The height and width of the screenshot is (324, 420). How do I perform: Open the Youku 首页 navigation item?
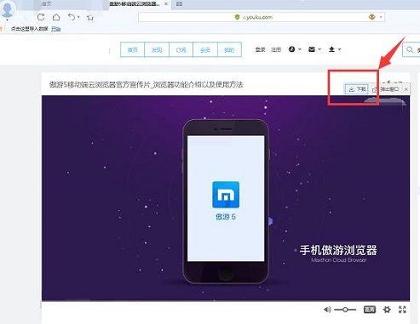pyautogui.click(x=132, y=49)
